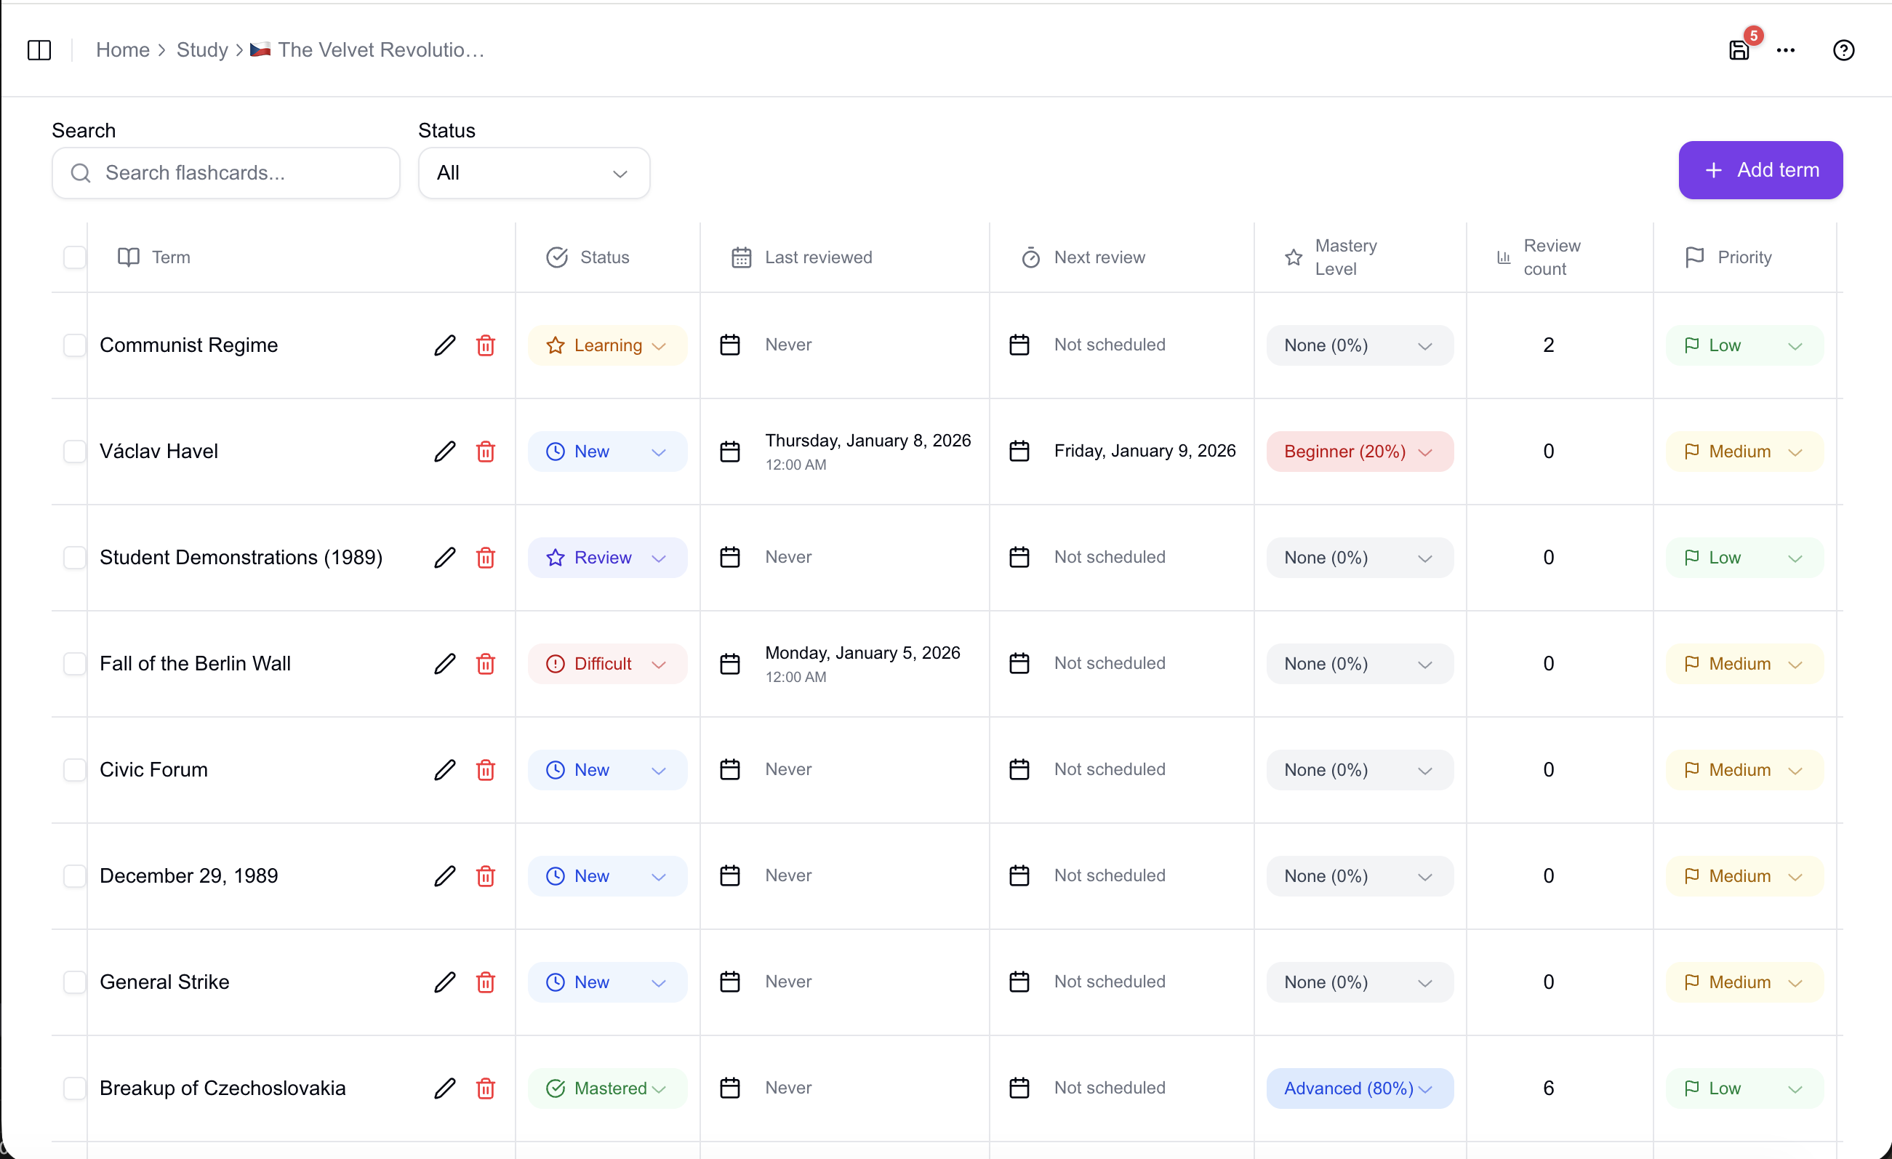Open the Status filter All dropdown
This screenshot has height=1159, width=1892.
point(534,174)
